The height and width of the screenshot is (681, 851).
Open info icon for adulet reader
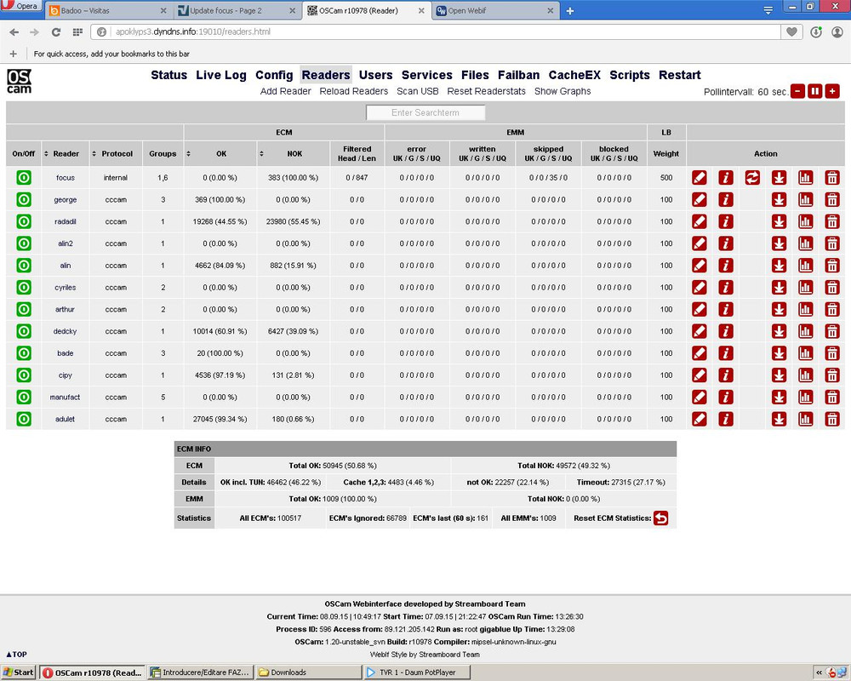click(726, 420)
